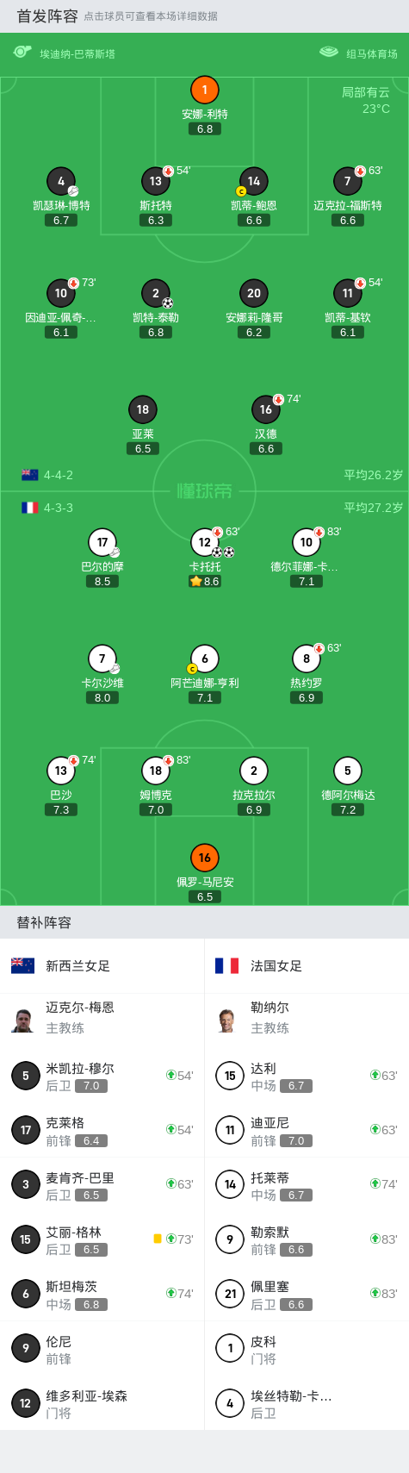This screenshot has height=1473, width=409.
Task: Select player 德阿尔梅达 number 5 circle
Action: coord(348,771)
